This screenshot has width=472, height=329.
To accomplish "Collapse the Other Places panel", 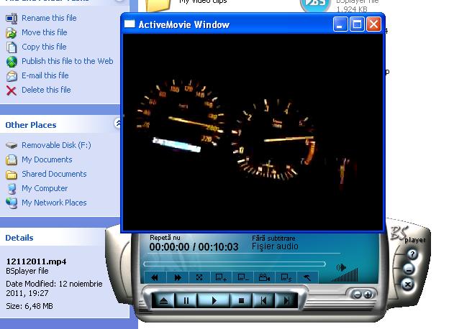I will (117, 123).
